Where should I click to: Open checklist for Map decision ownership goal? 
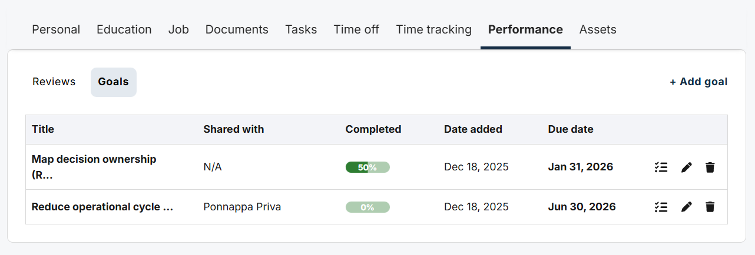coord(661,167)
